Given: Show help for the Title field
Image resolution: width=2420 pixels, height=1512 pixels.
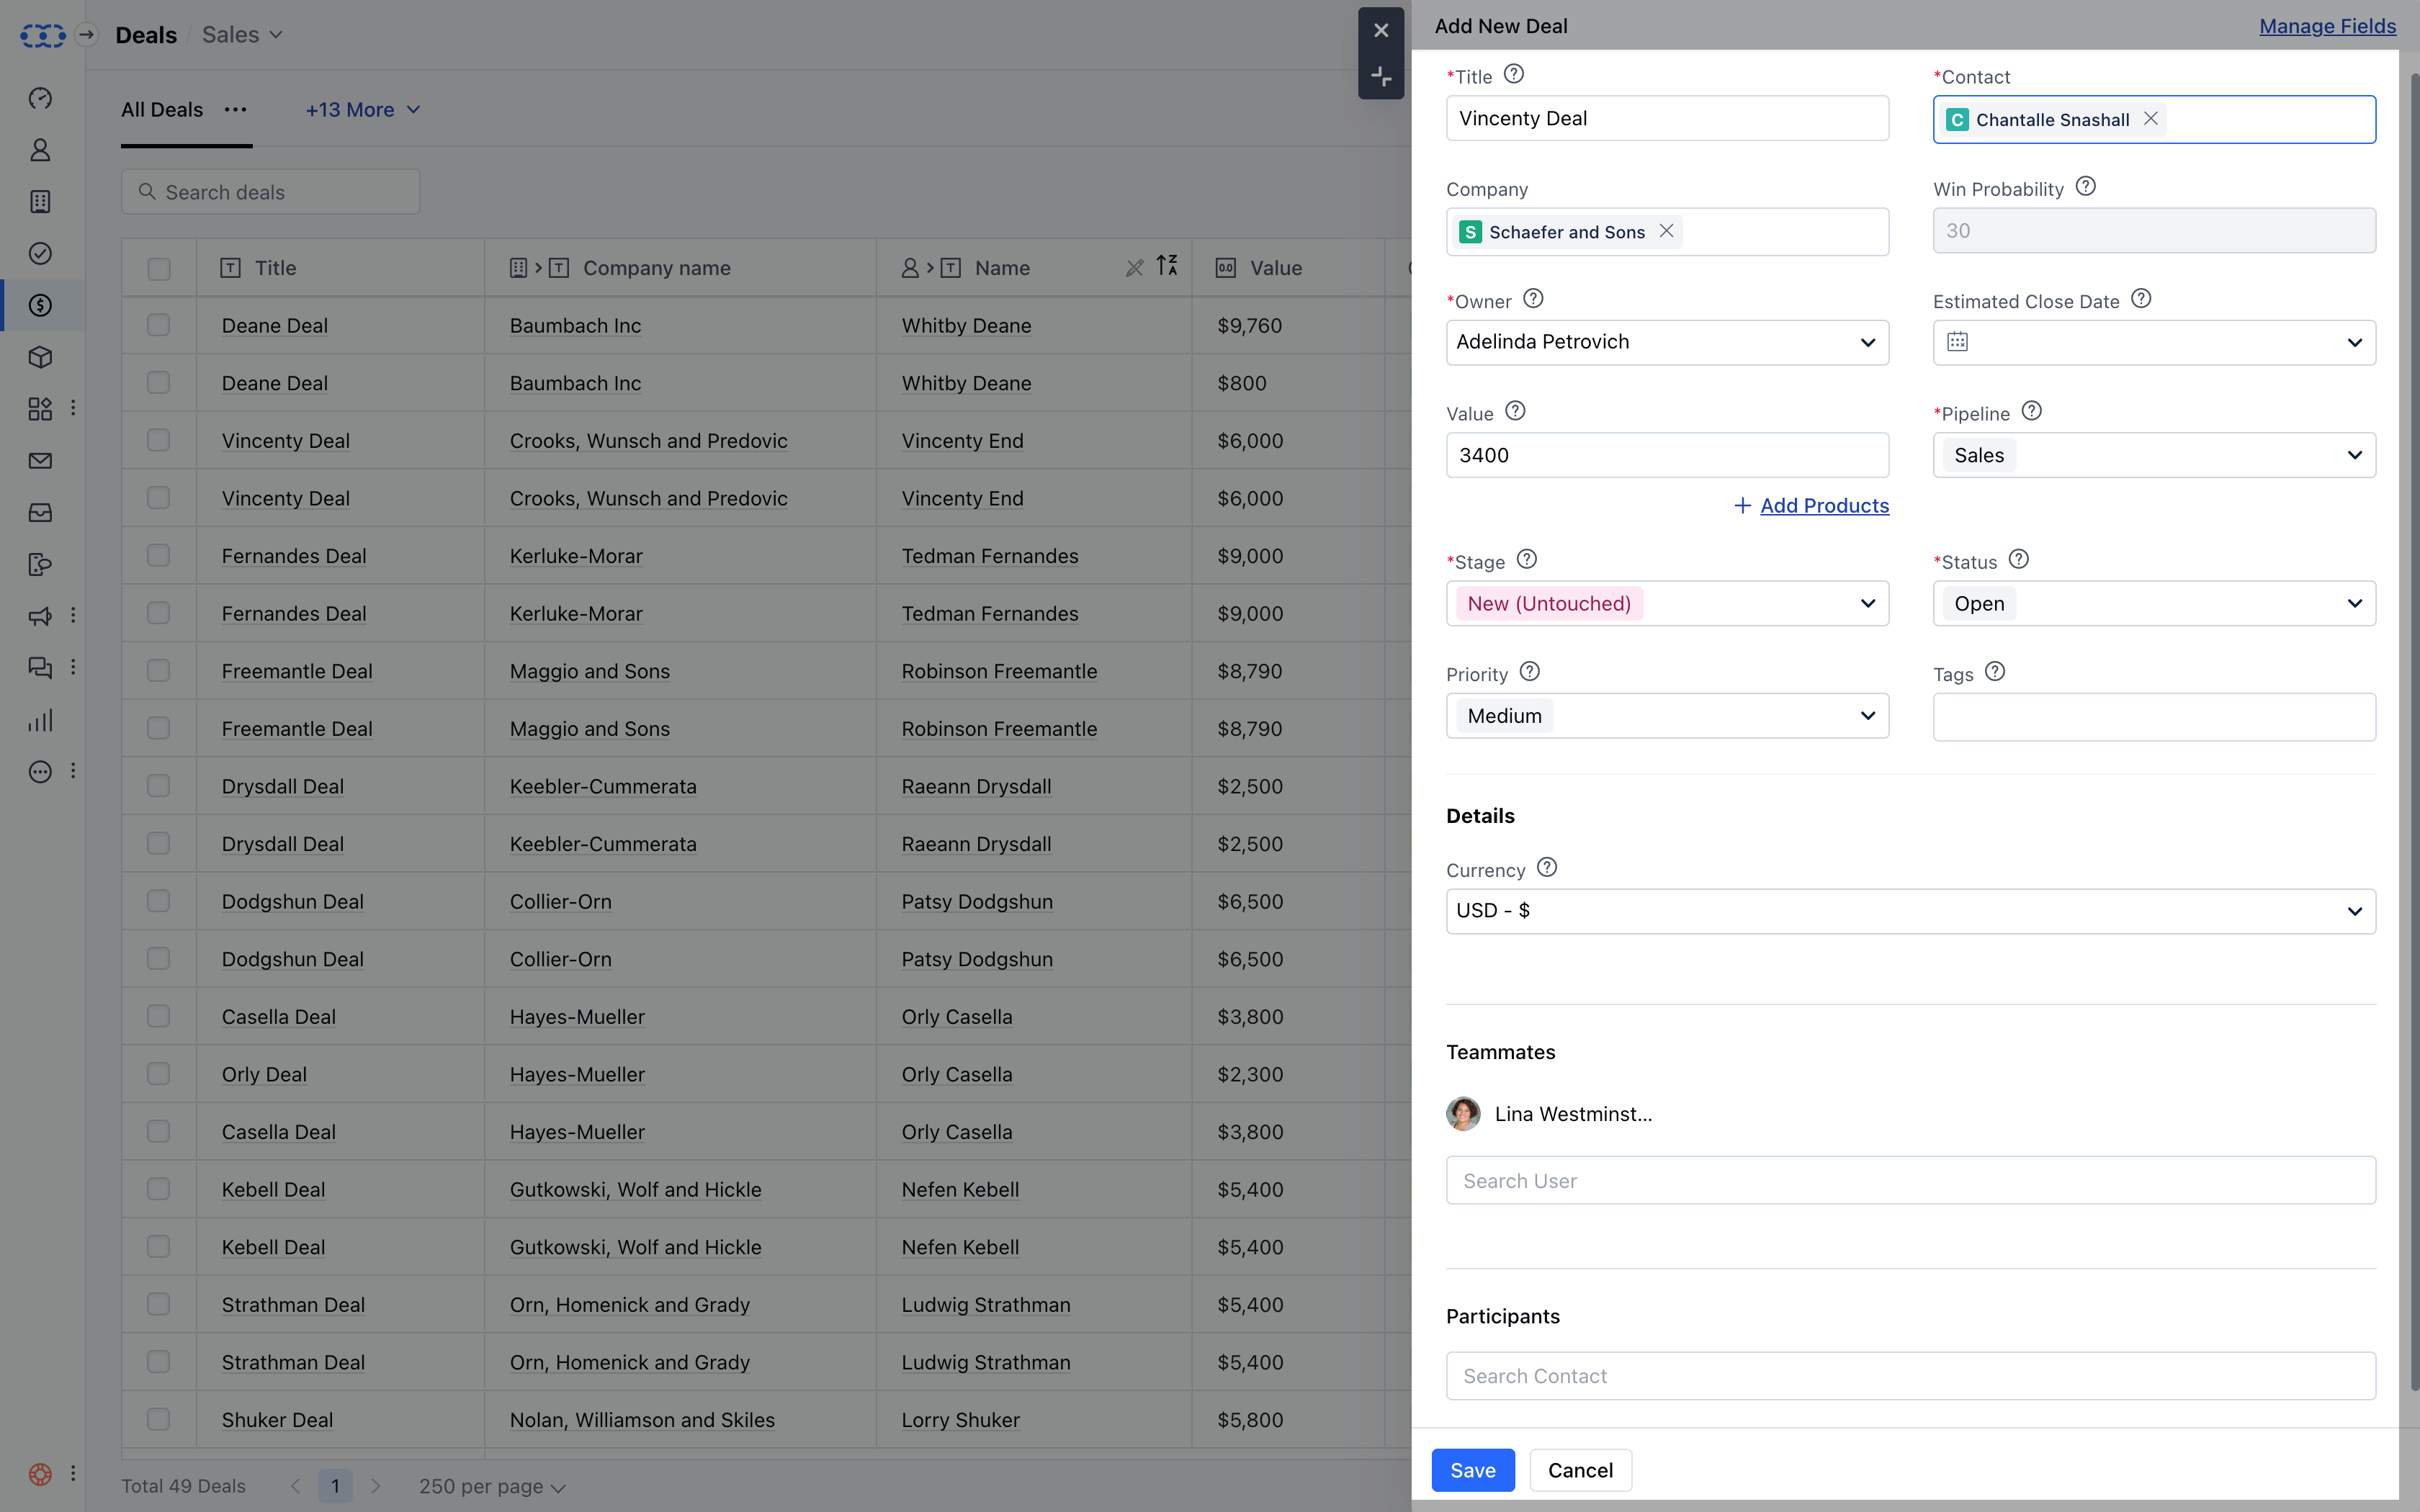Looking at the screenshot, I should (1514, 74).
